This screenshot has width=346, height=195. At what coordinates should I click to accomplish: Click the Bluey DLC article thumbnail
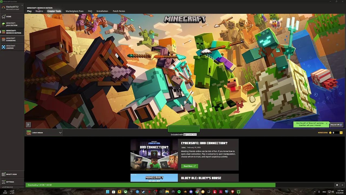click(154, 178)
